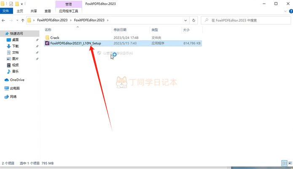Maximize the Explorer window
Viewport: 293px width, 169px height.
pyautogui.click(x=276, y=3)
